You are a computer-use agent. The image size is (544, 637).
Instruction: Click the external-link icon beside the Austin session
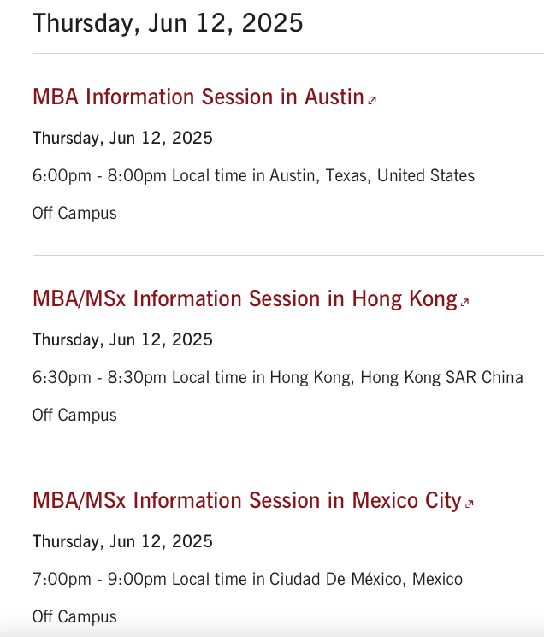pos(372,100)
